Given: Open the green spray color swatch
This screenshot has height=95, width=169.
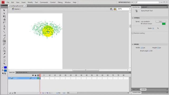Looking at the screenshot, I should tap(164, 24).
